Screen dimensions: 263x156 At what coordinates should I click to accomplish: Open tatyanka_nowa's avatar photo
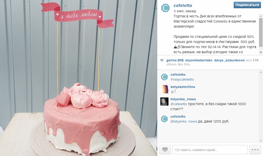[x=164, y=102]
